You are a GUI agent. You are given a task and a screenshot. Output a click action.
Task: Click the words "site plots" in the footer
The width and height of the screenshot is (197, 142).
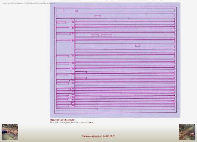click(x=87, y=136)
